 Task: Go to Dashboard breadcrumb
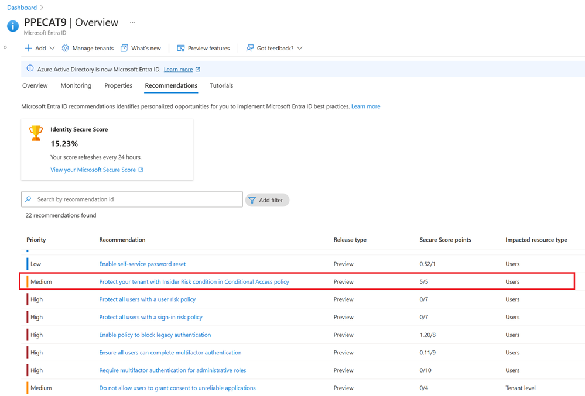[22, 8]
